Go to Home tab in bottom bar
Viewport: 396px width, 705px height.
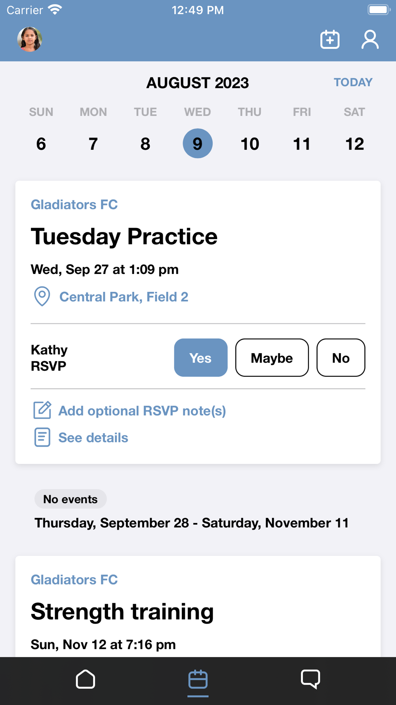[86, 679]
